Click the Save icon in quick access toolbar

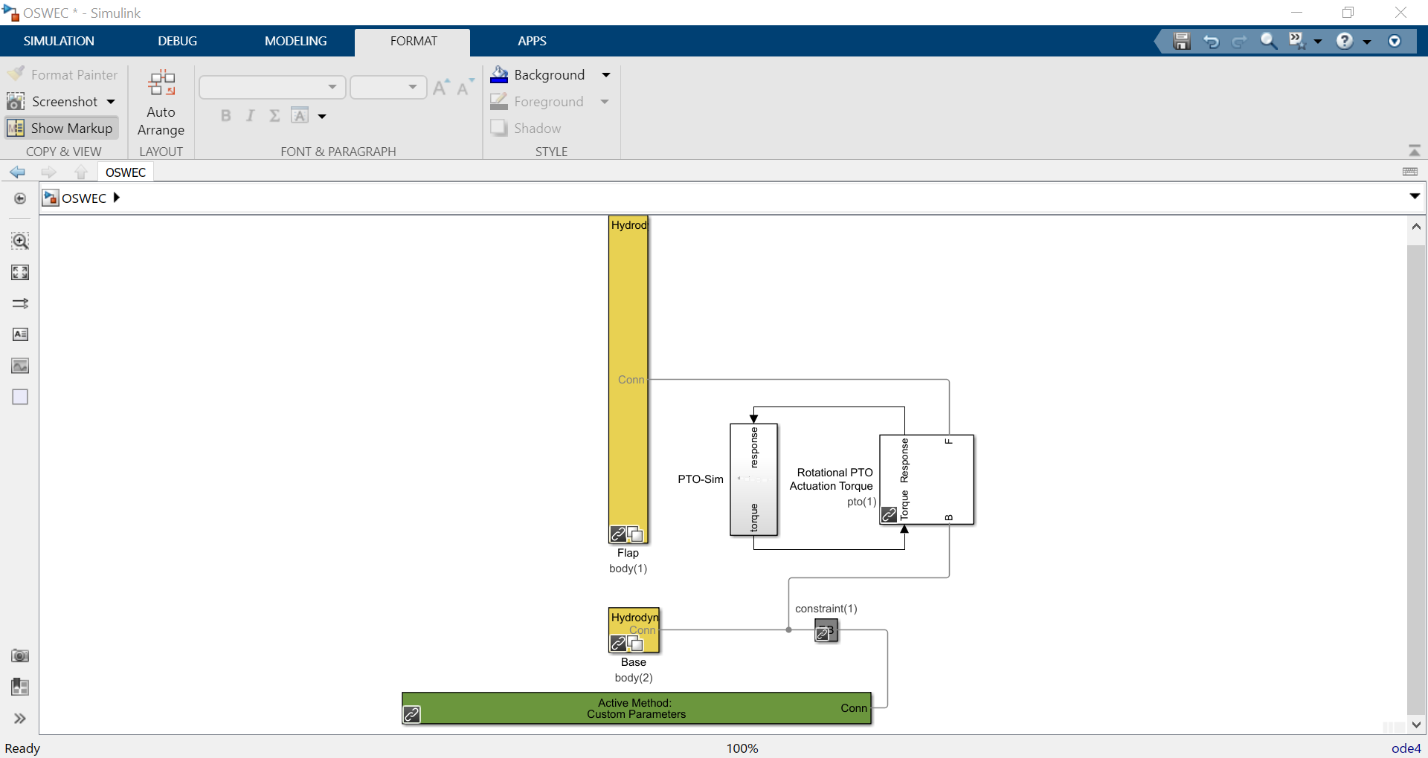(x=1181, y=42)
